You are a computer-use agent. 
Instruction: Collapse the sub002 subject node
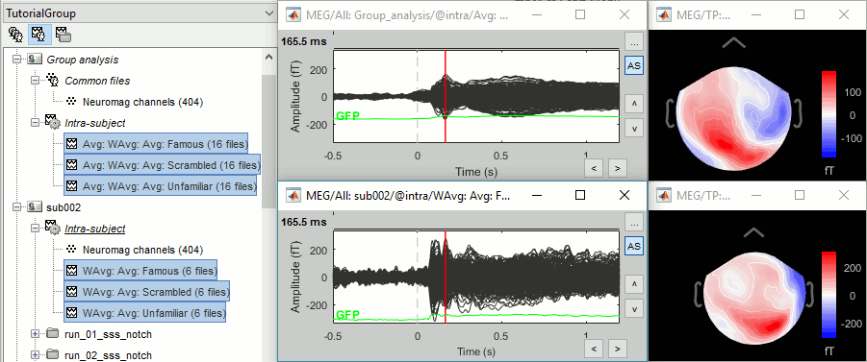pyautogui.click(x=17, y=207)
